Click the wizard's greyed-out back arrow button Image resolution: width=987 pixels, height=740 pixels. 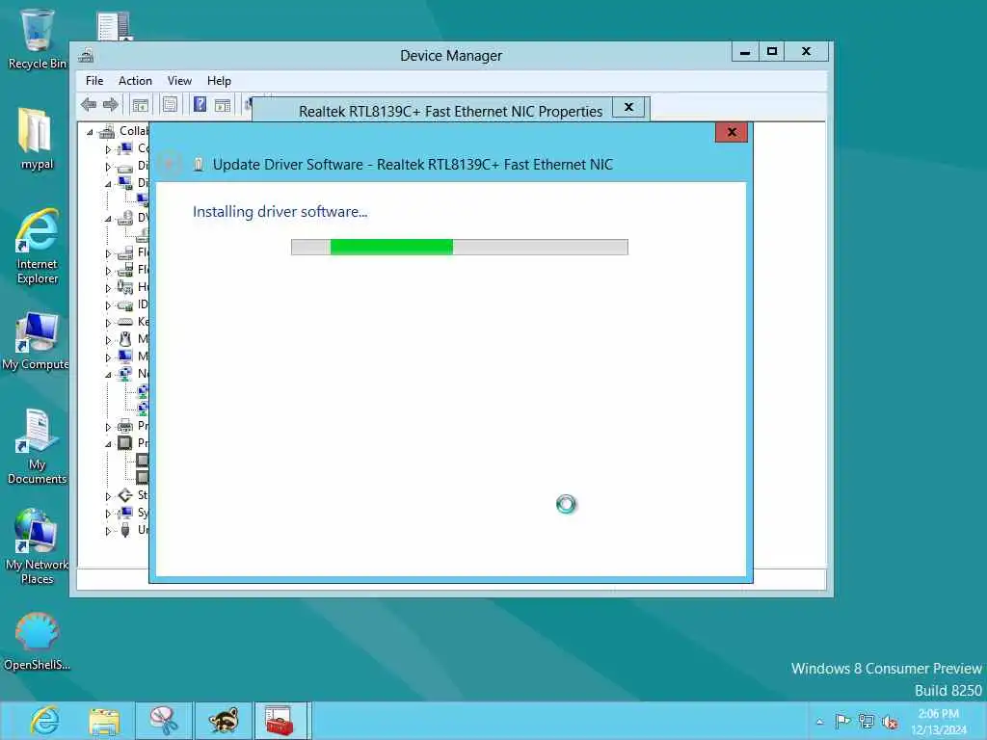coord(169,164)
